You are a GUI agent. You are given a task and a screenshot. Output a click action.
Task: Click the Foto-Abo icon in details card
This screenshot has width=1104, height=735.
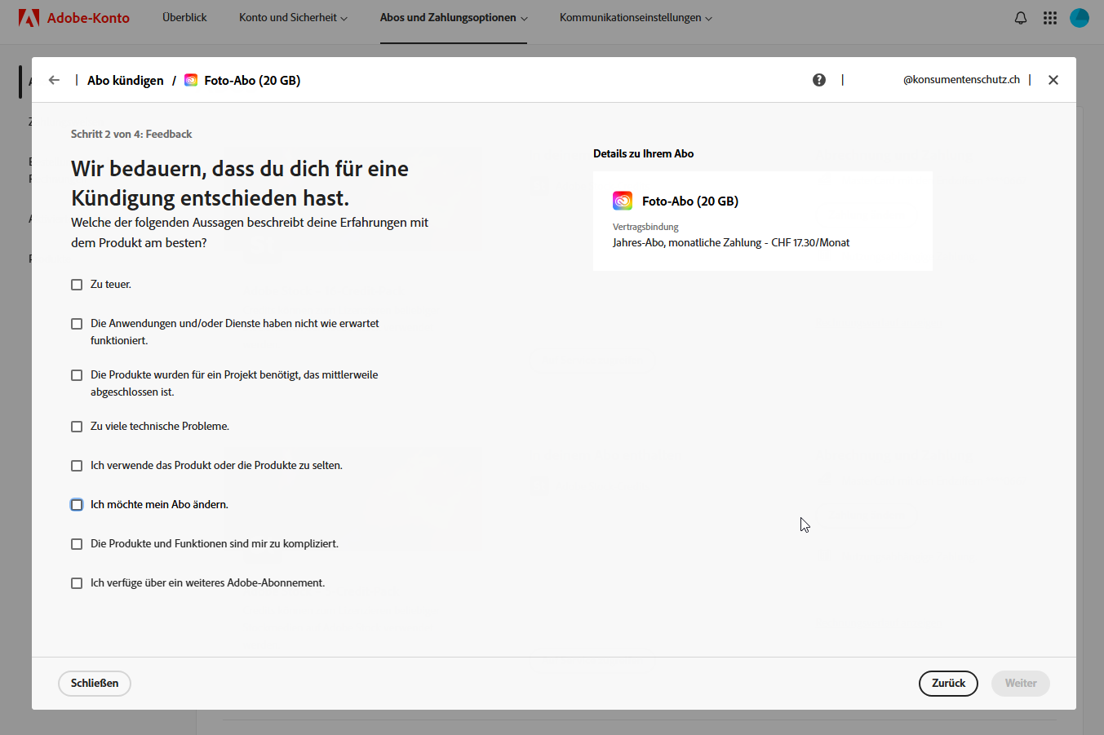pos(623,201)
